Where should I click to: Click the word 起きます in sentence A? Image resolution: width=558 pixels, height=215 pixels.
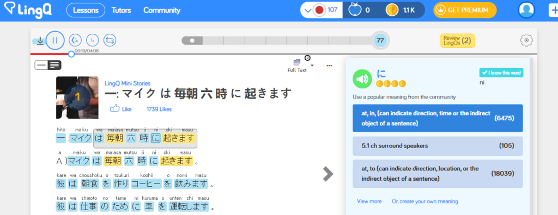click(177, 161)
